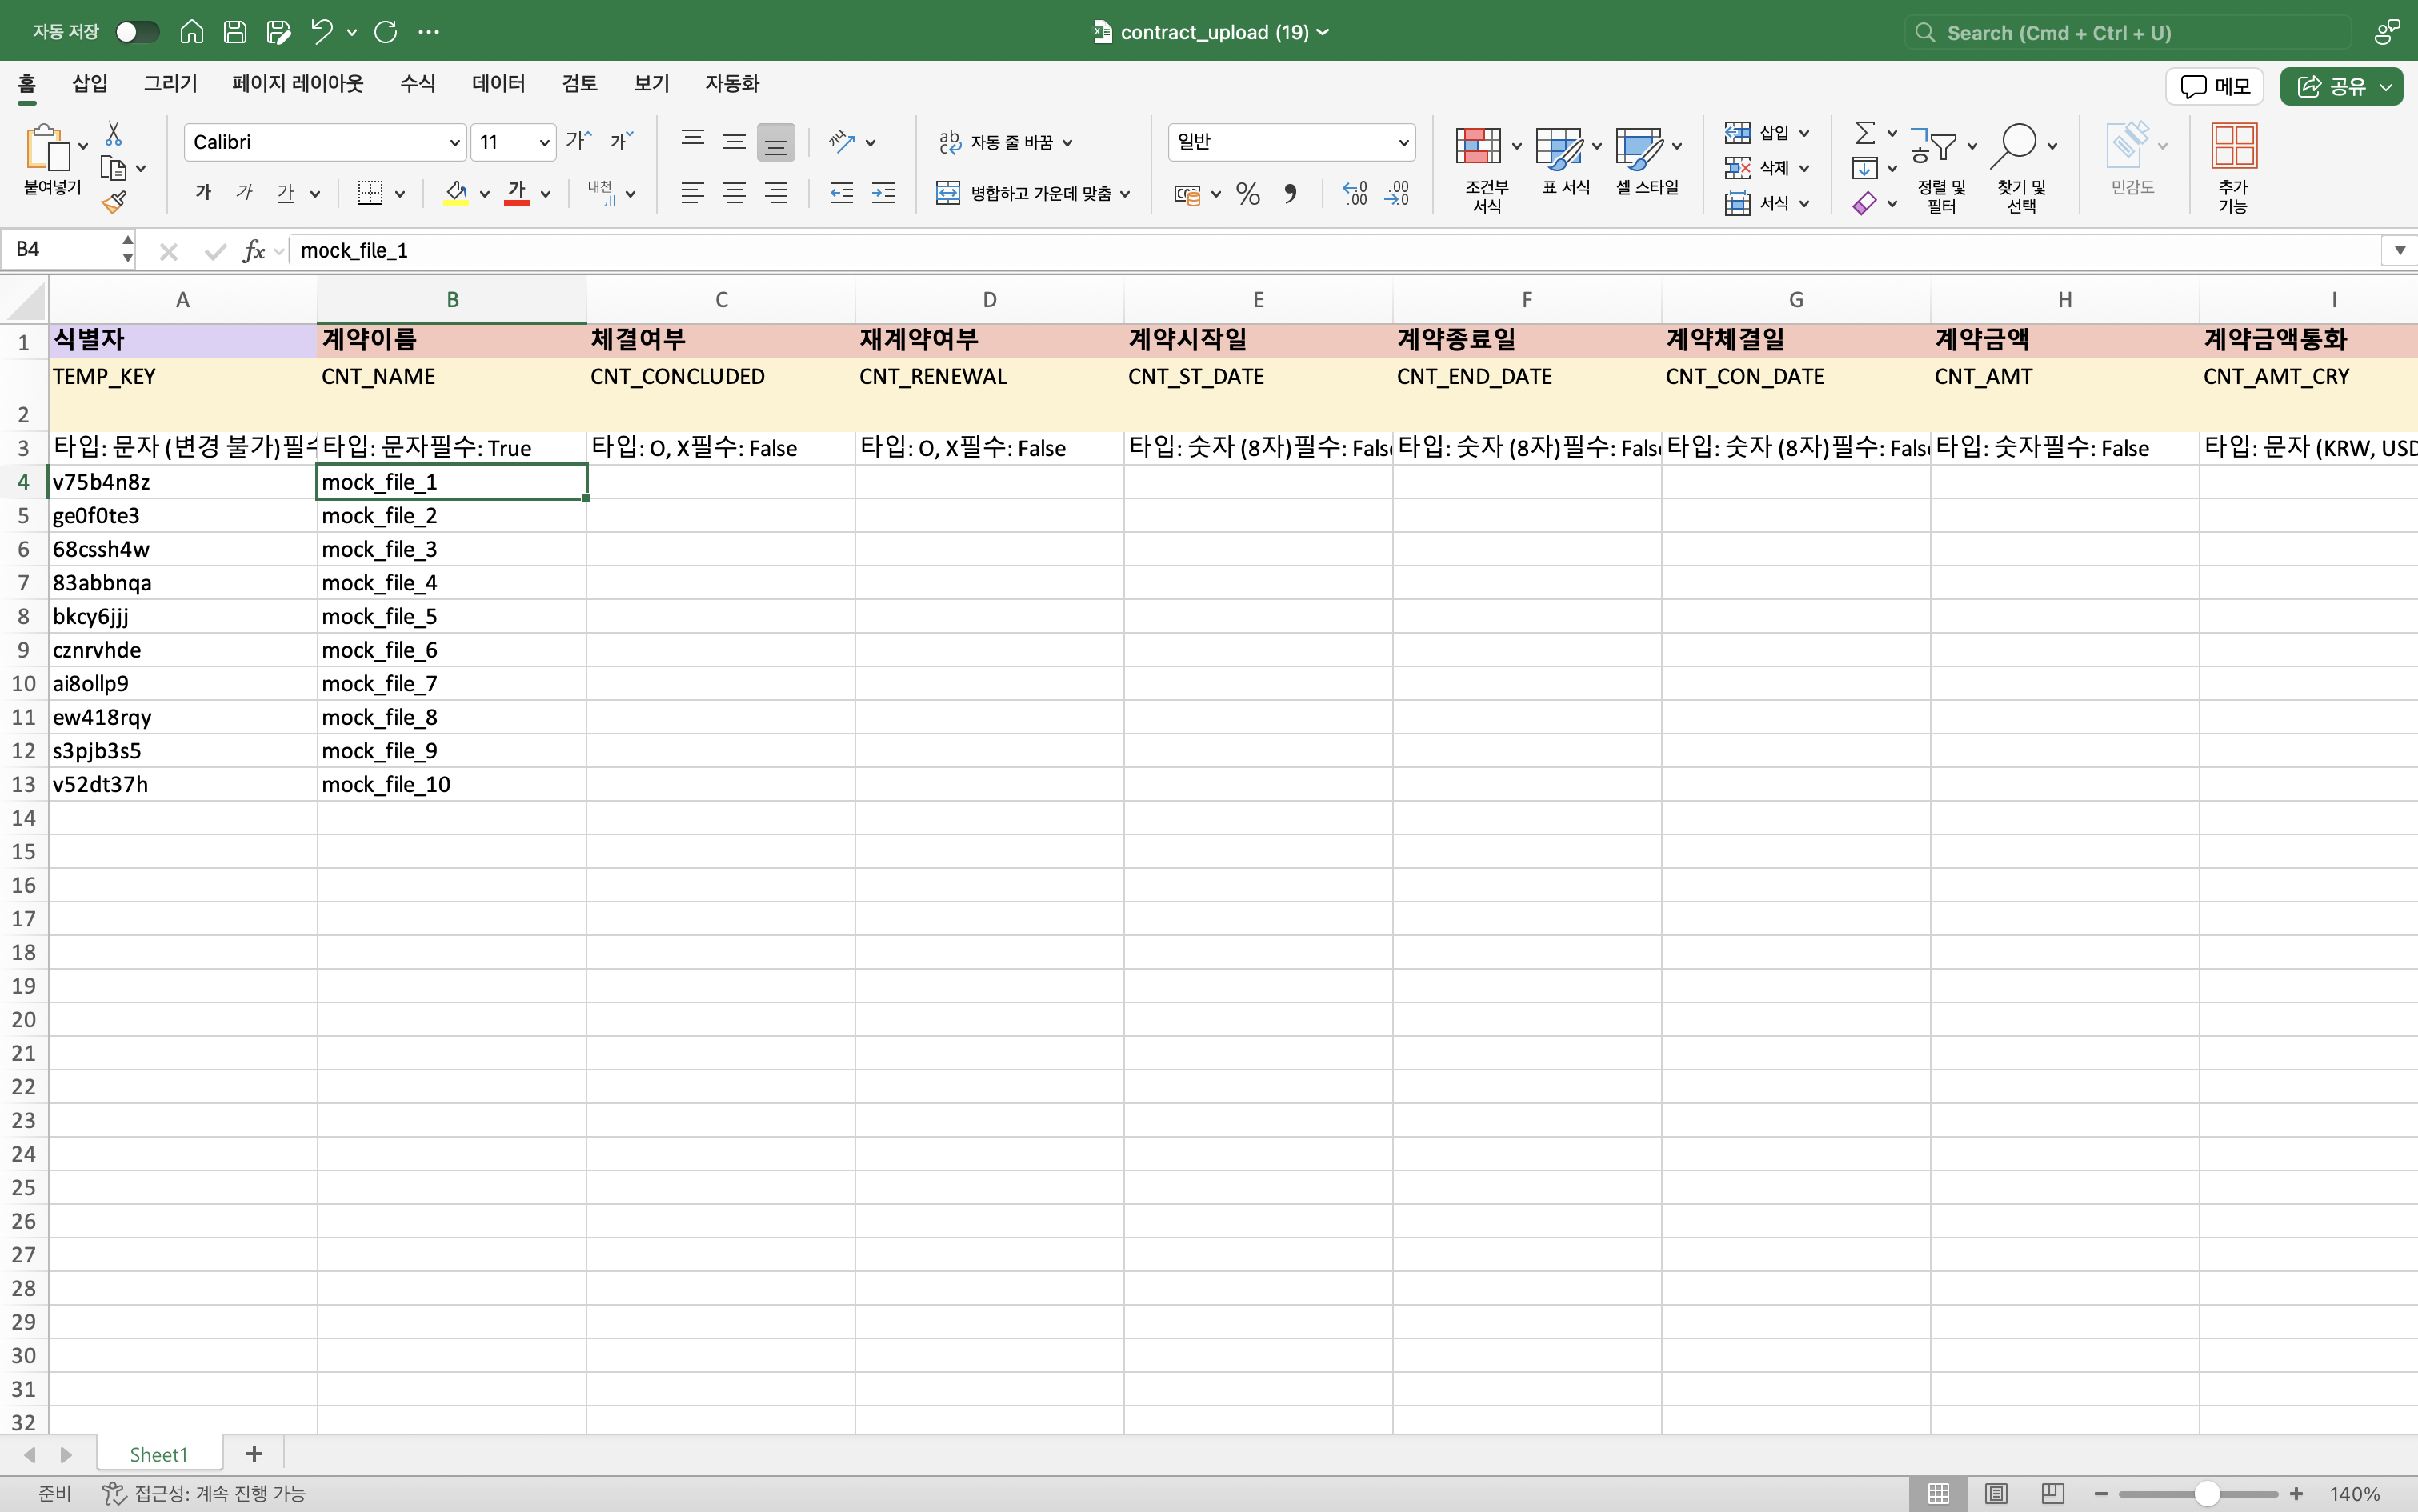2418x1512 pixels.
Task: Click the zoom slider handle
Action: 2207,1493
